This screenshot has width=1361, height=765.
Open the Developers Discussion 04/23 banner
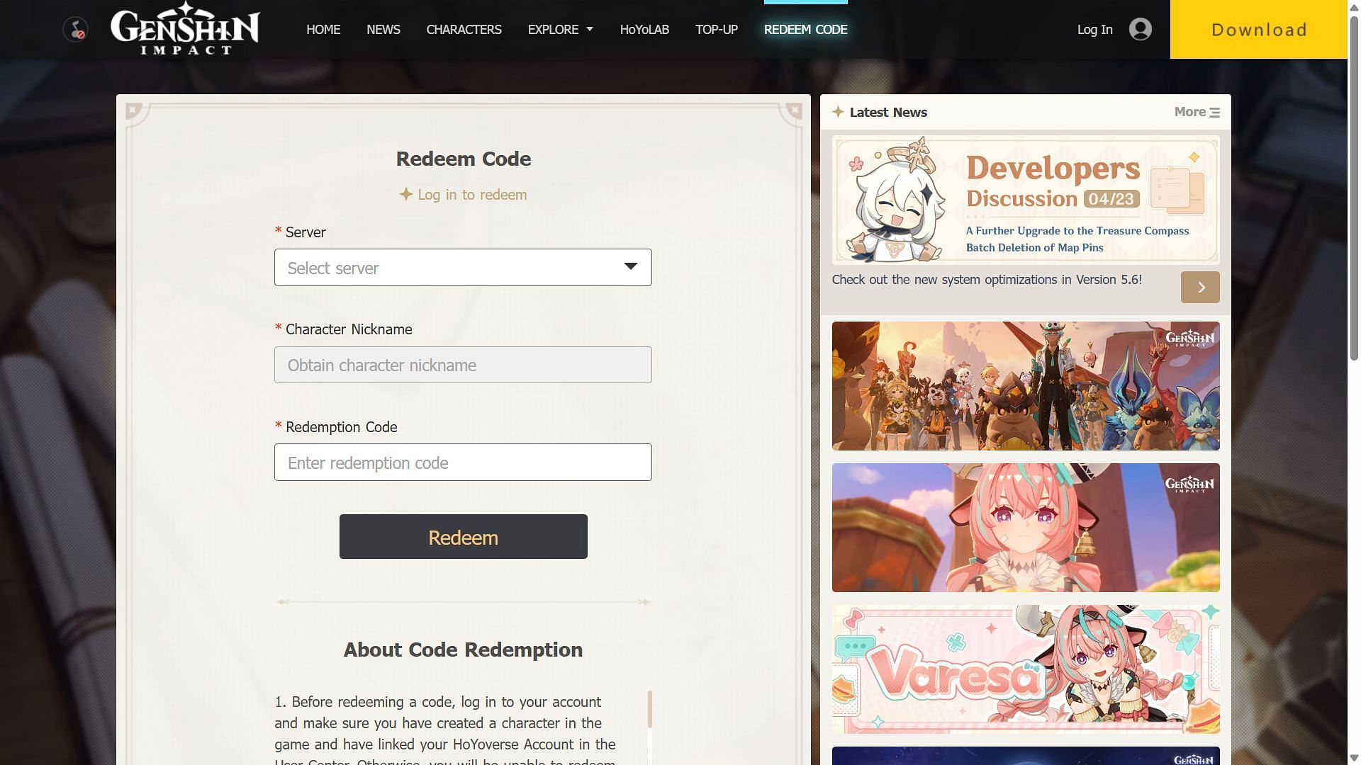(x=1026, y=200)
